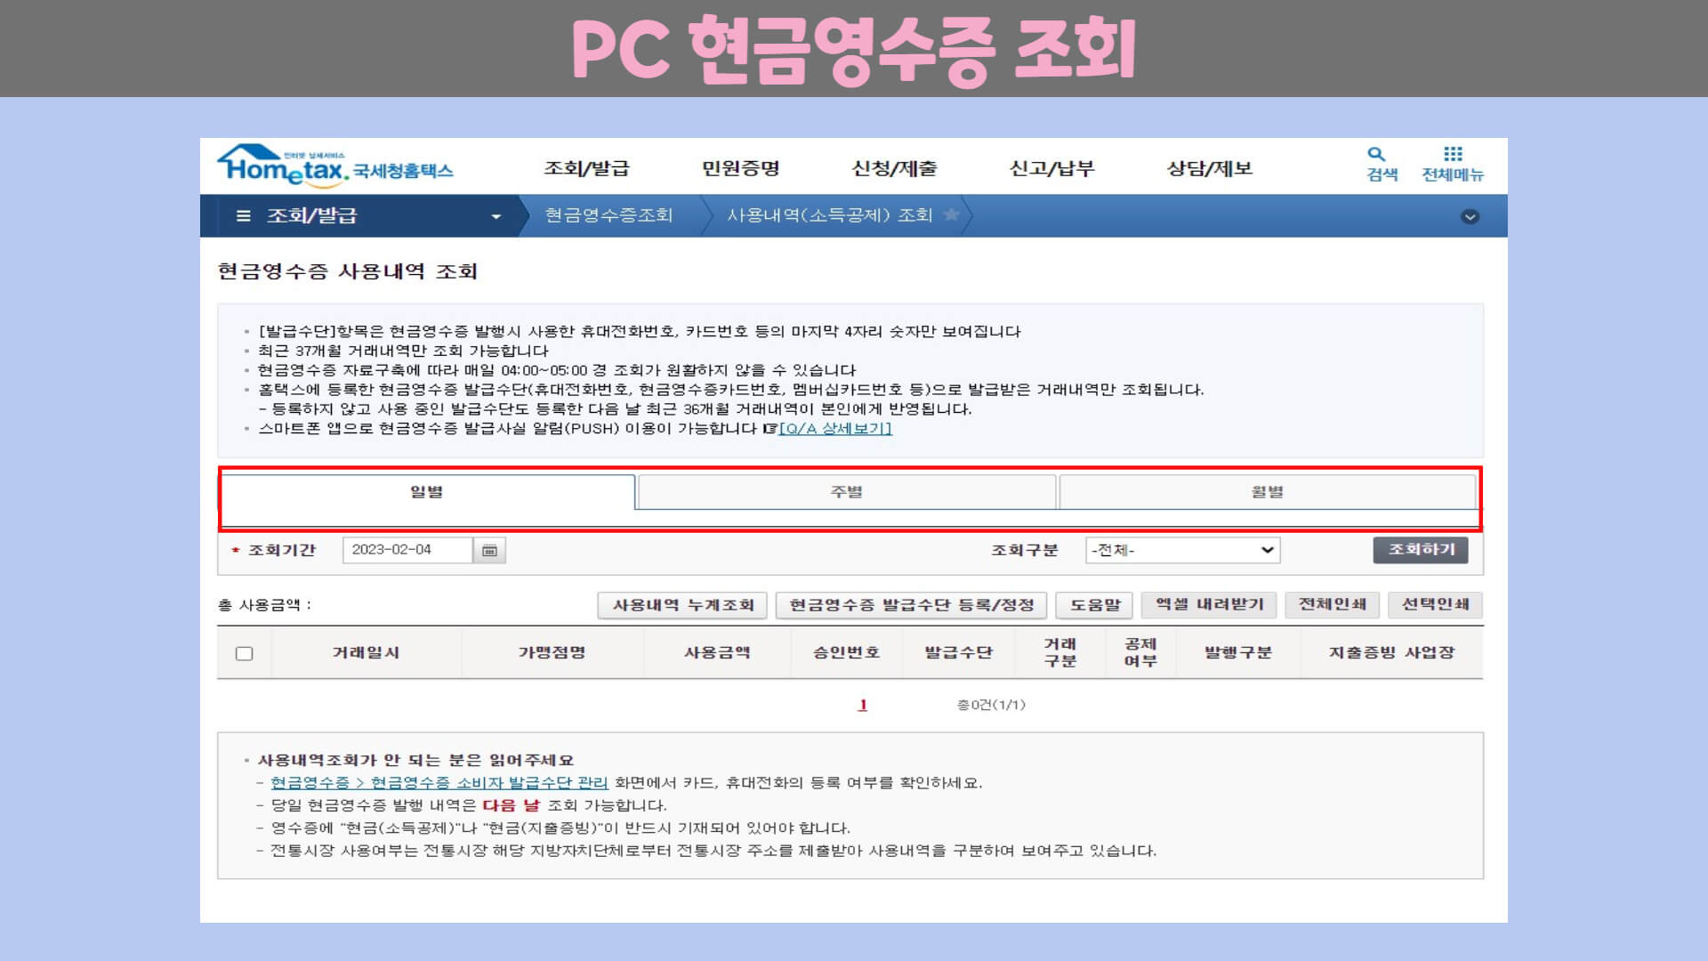This screenshot has height=961, width=1708.
Task: Toggle the favorite star icon
Action: (x=951, y=215)
